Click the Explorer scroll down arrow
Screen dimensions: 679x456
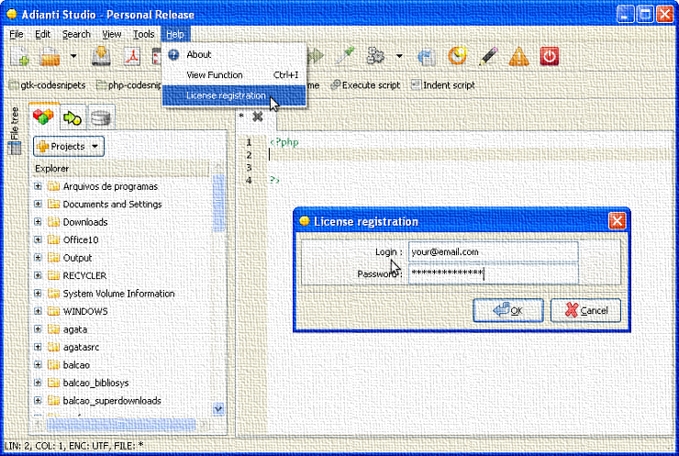pos(218,408)
